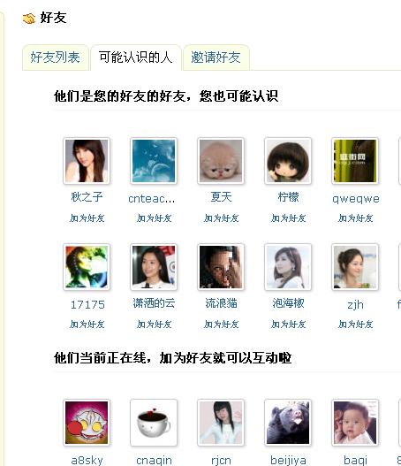Click 加为好友 below qweqwe

pos(355,218)
